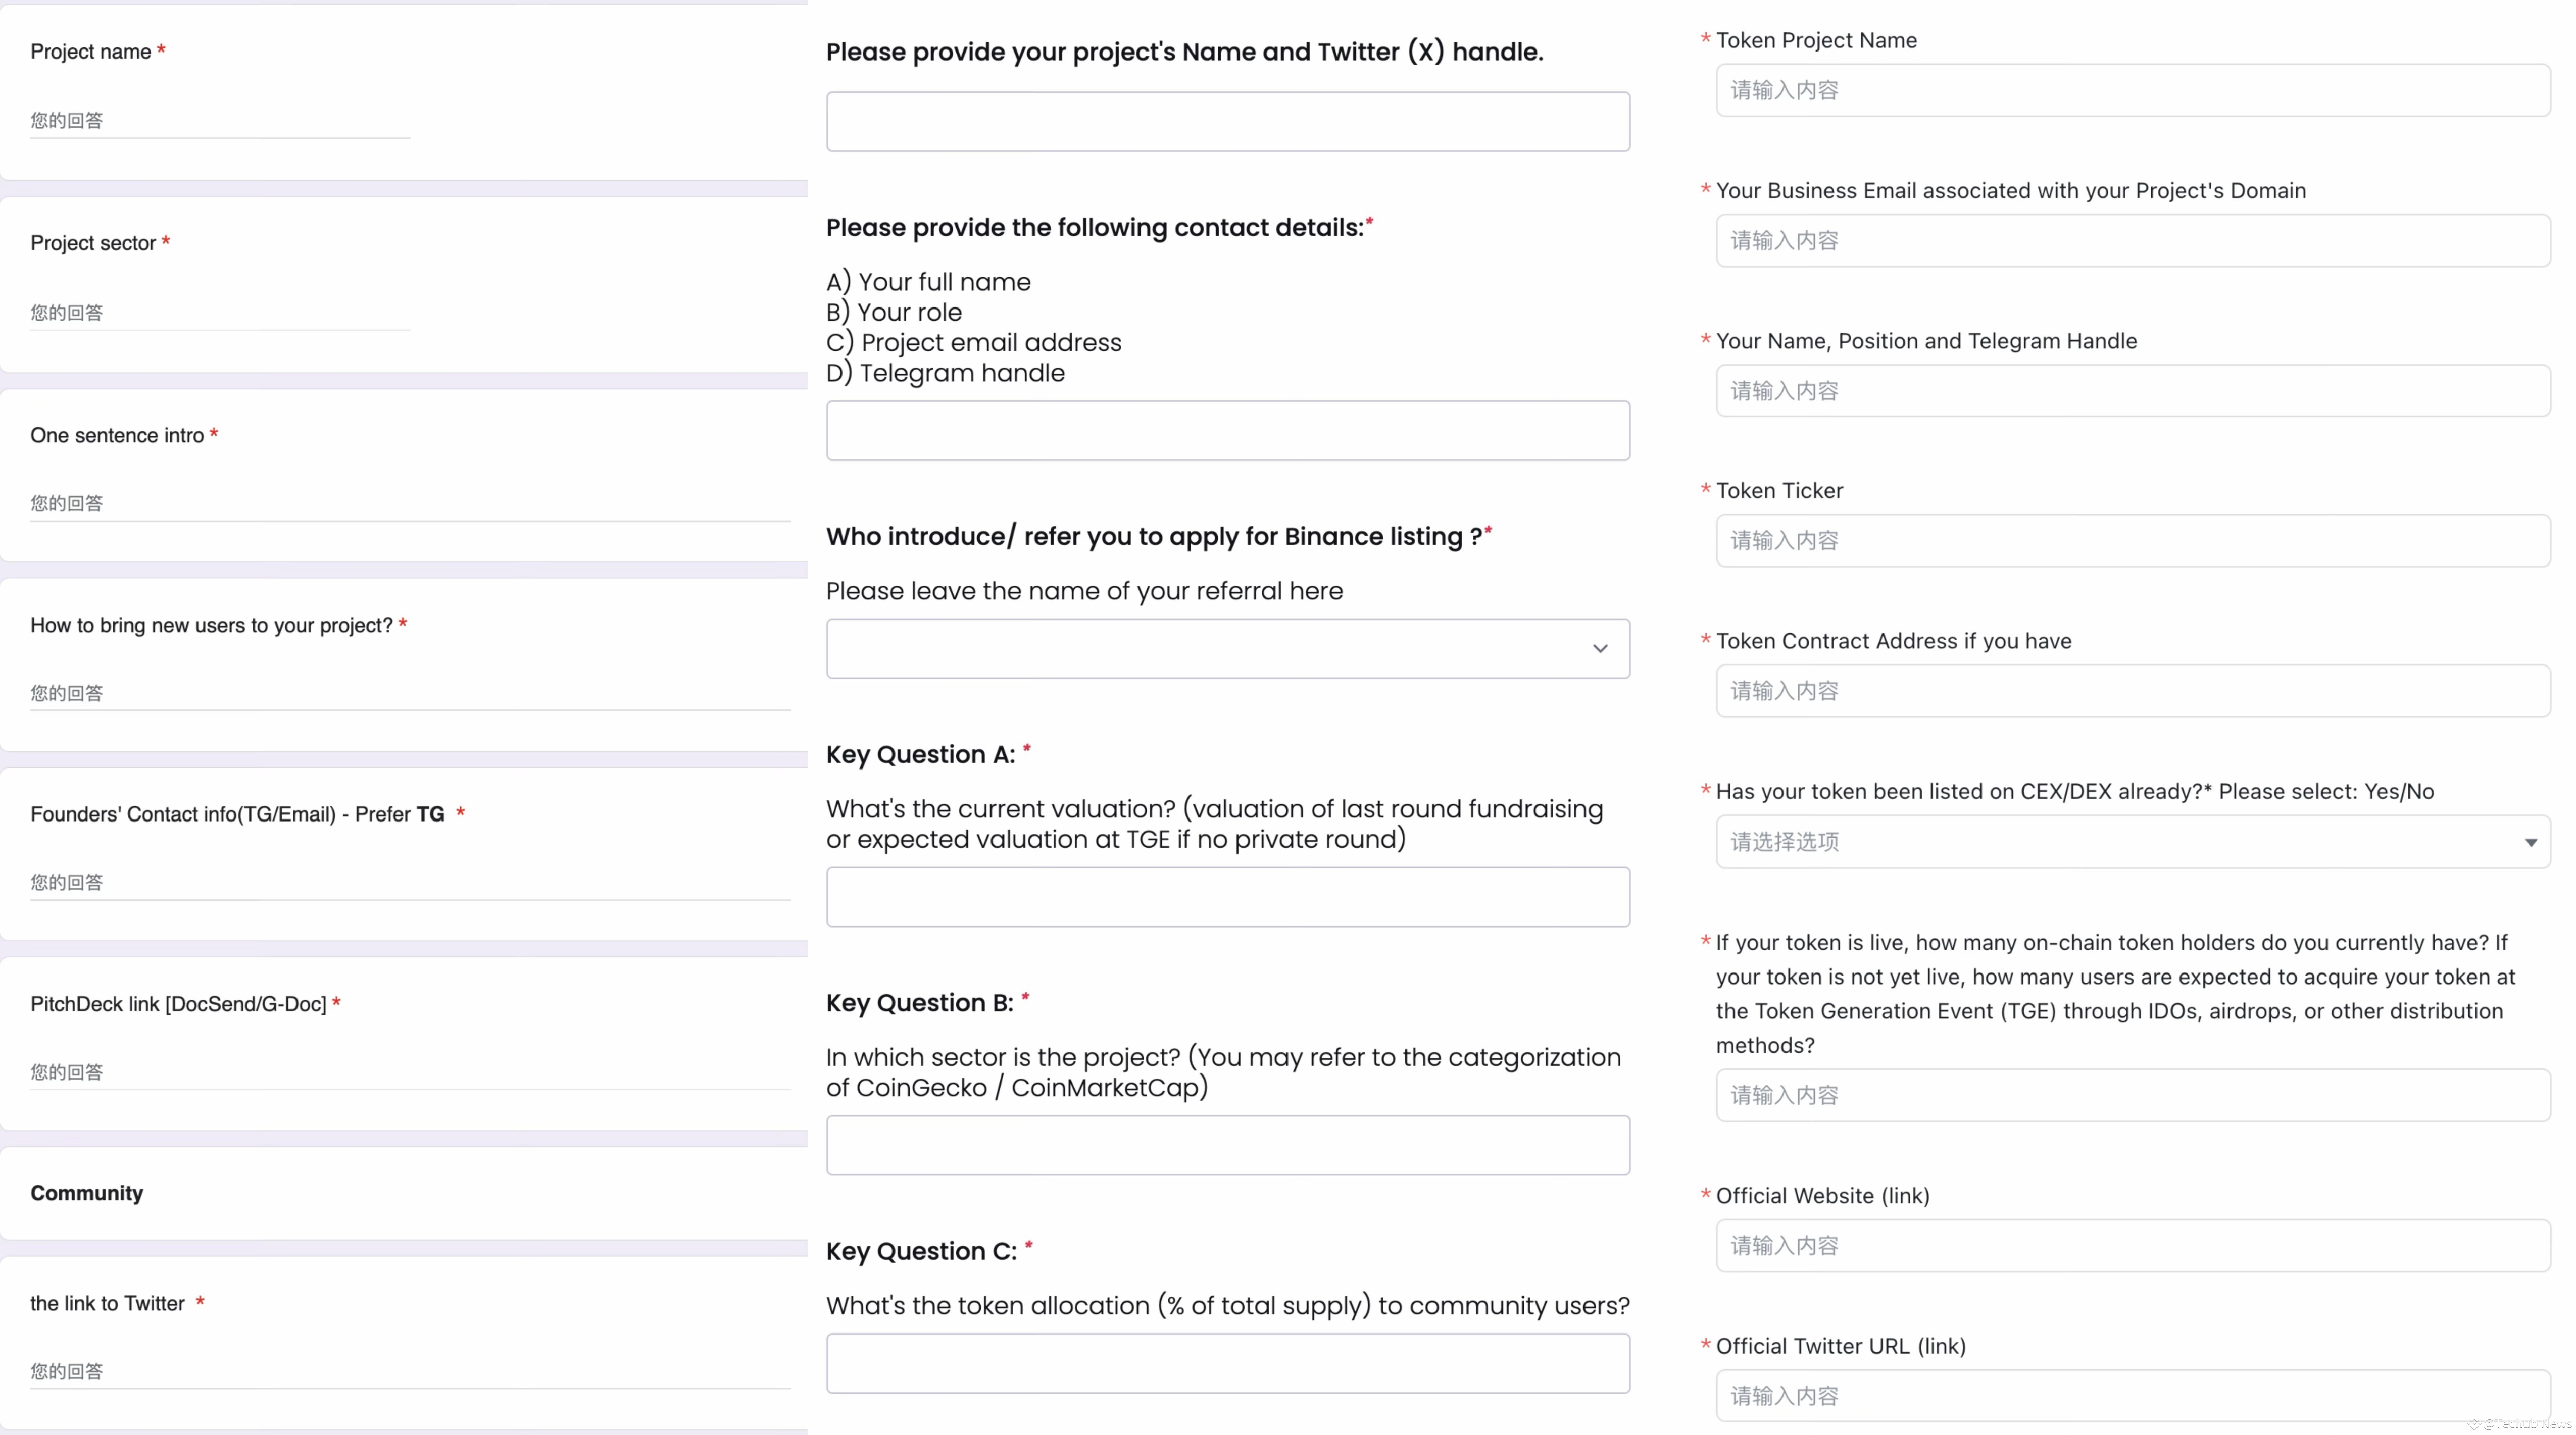The image size is (2576, 1435).
Task: Select the new users question answer field
Action: pos(410,694)
